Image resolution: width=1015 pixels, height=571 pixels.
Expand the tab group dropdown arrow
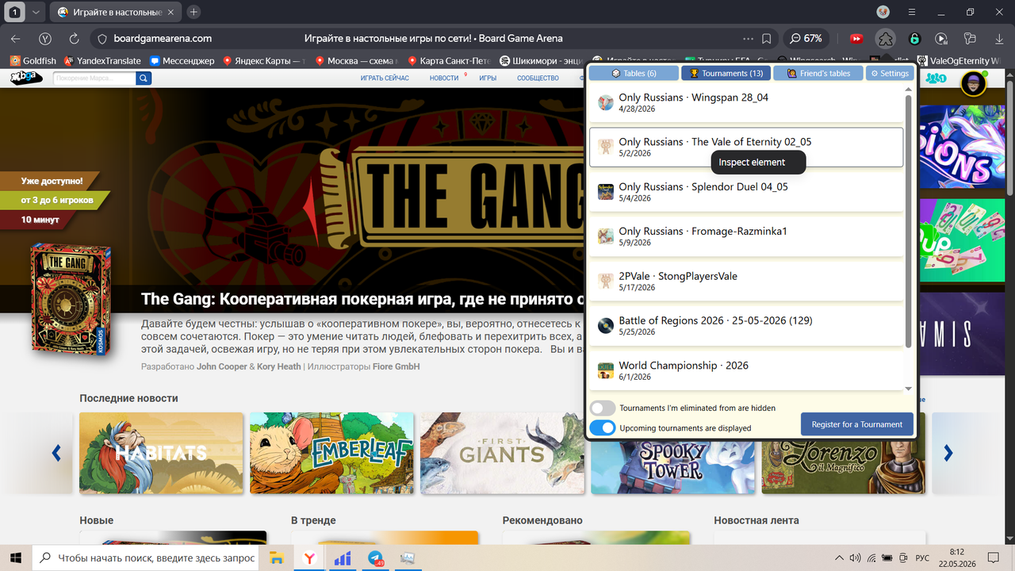point(36,12)
